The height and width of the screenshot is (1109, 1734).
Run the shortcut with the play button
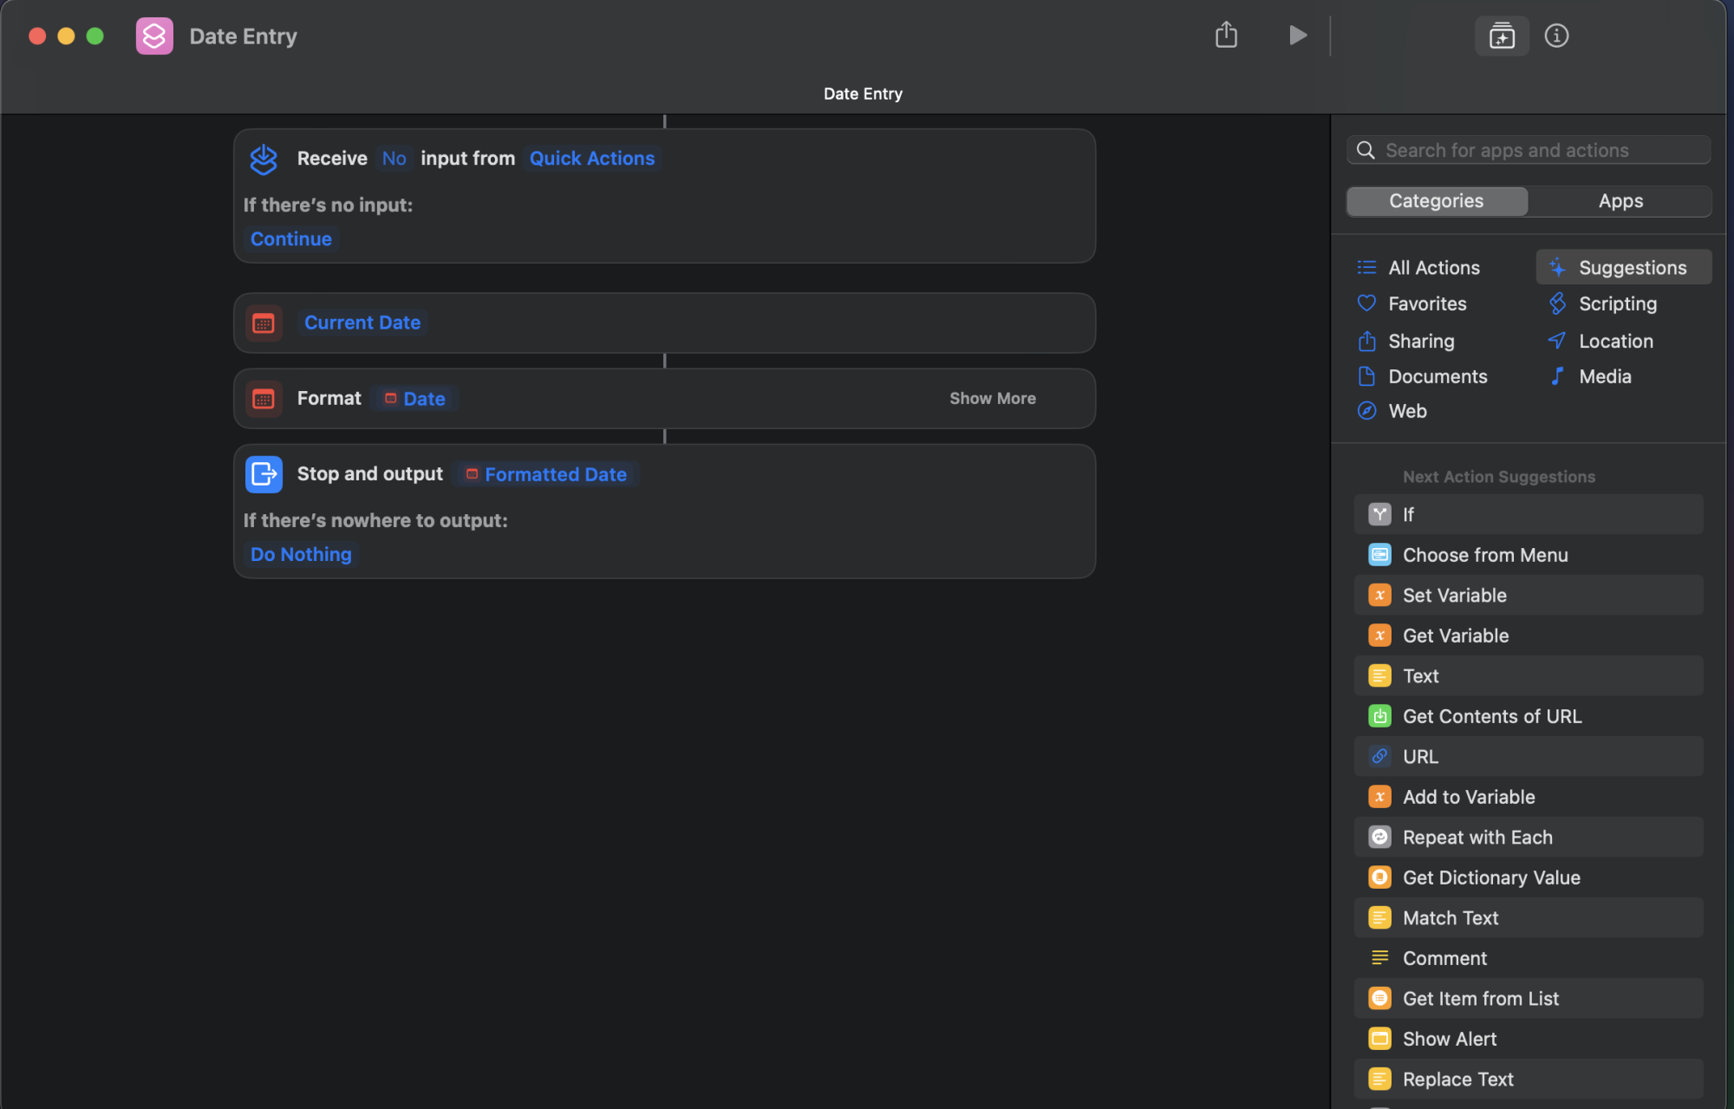pyautogui.click(x=1297, y=36)
